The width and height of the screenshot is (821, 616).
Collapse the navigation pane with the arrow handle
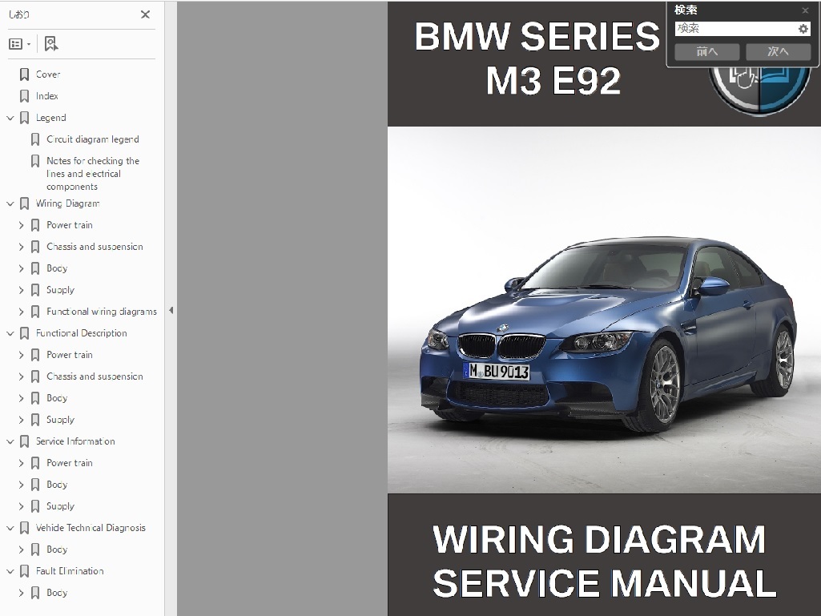171,311
